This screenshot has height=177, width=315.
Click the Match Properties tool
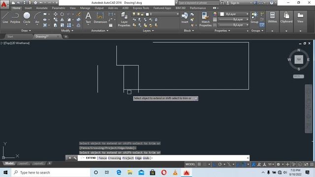tap(205, 19)
